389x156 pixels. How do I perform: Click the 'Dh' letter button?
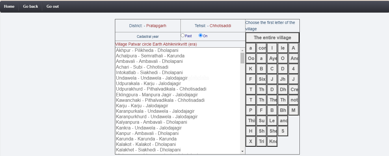(x=283, y=89)
